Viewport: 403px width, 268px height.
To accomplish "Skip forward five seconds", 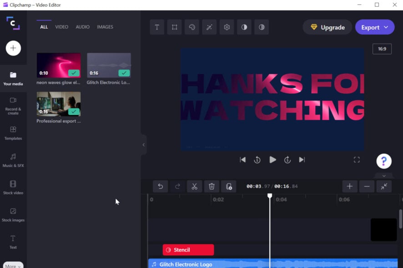I will (287, 160).
